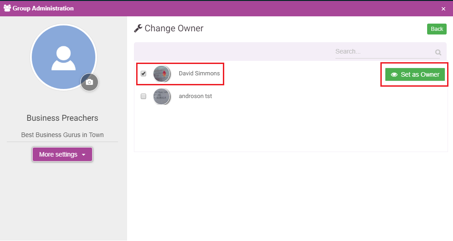Click the wrench icon beside Change Owner

138,28
